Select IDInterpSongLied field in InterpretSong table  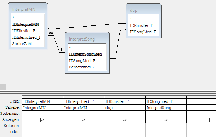(x=85, y=54)
